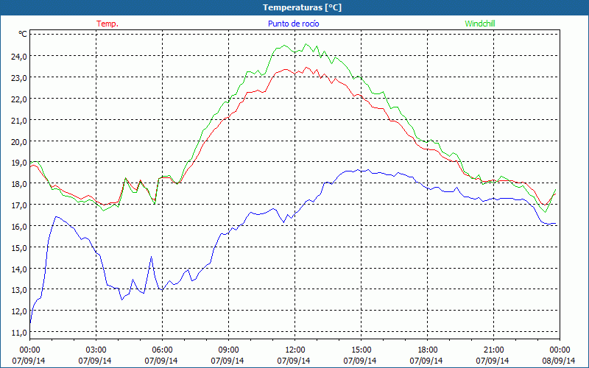This screenshot has width=589, height=368.
Task: Click the °C axis unit label
Action: (x=23, y=34)
